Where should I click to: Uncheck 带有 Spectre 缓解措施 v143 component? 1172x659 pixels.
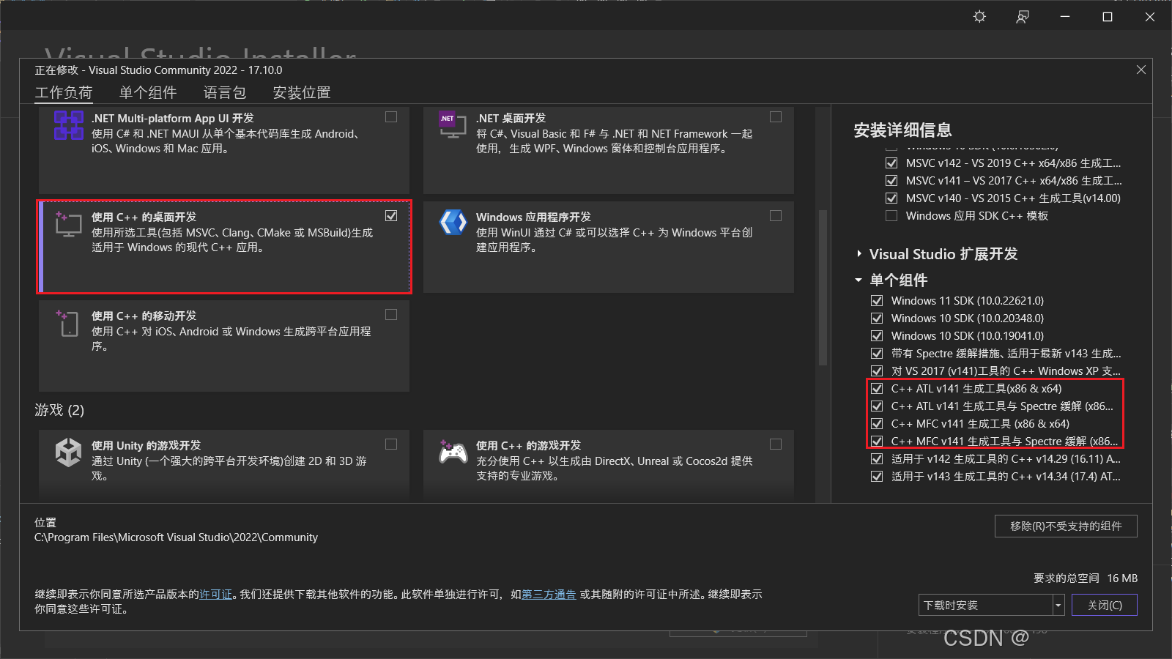[x=877, y=354]
